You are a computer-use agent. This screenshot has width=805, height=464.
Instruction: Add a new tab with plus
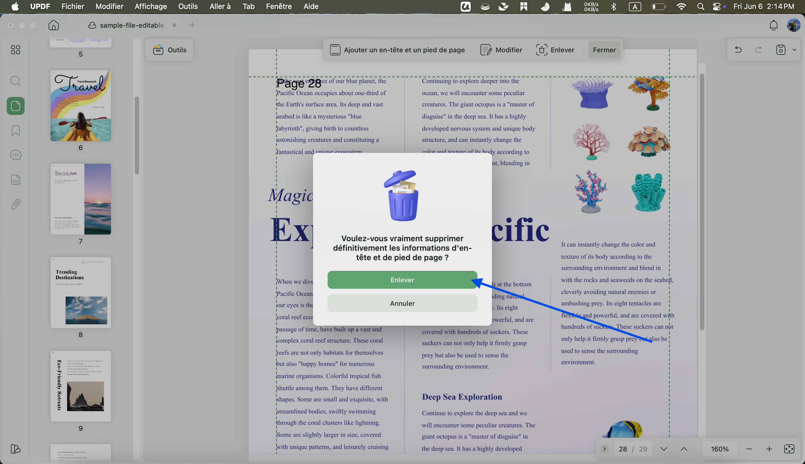192,25
